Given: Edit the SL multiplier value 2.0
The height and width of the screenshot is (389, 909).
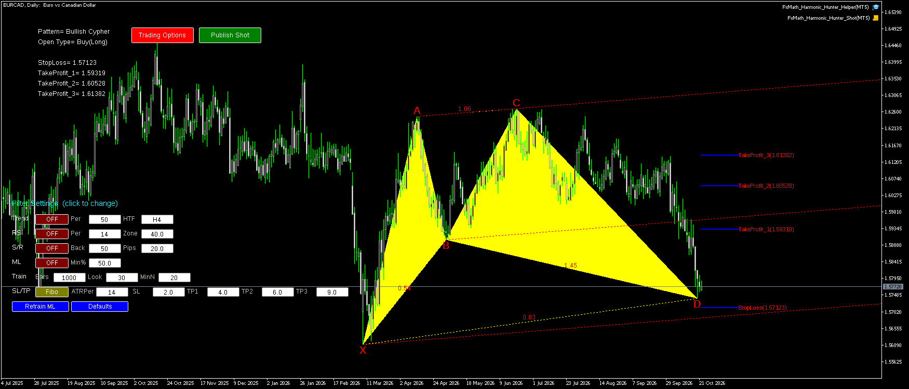Looking at the screenshot, I should [x=169, y=292].
